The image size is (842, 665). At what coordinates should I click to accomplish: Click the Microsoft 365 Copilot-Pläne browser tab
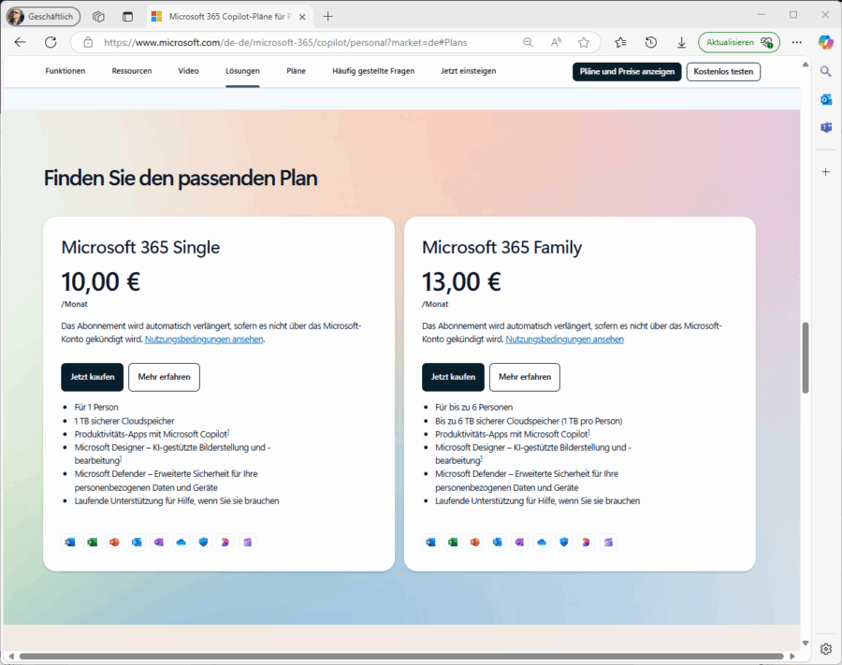(229, 17)
